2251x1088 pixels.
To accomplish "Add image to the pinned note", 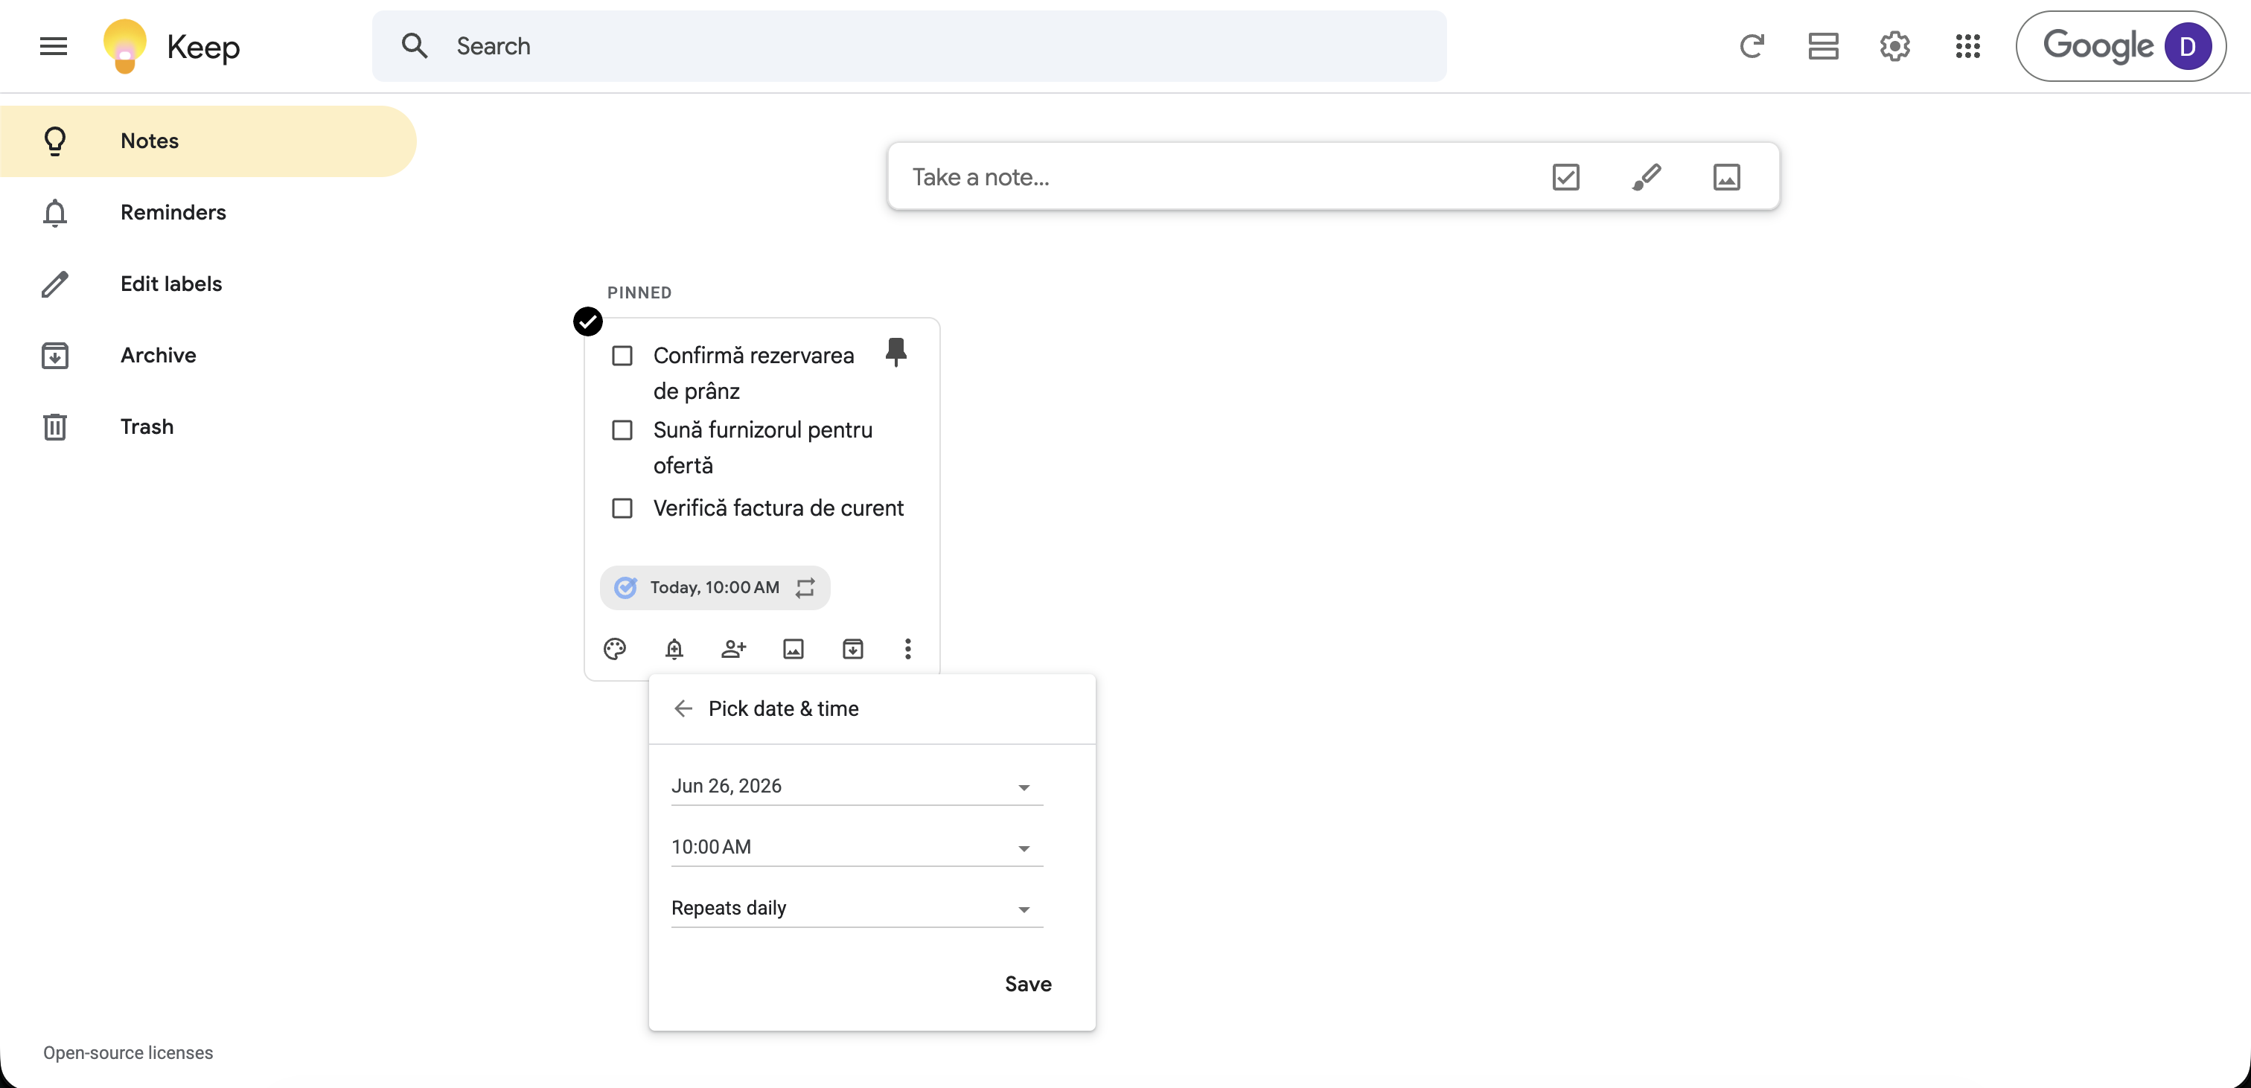I will pos(793,648).
